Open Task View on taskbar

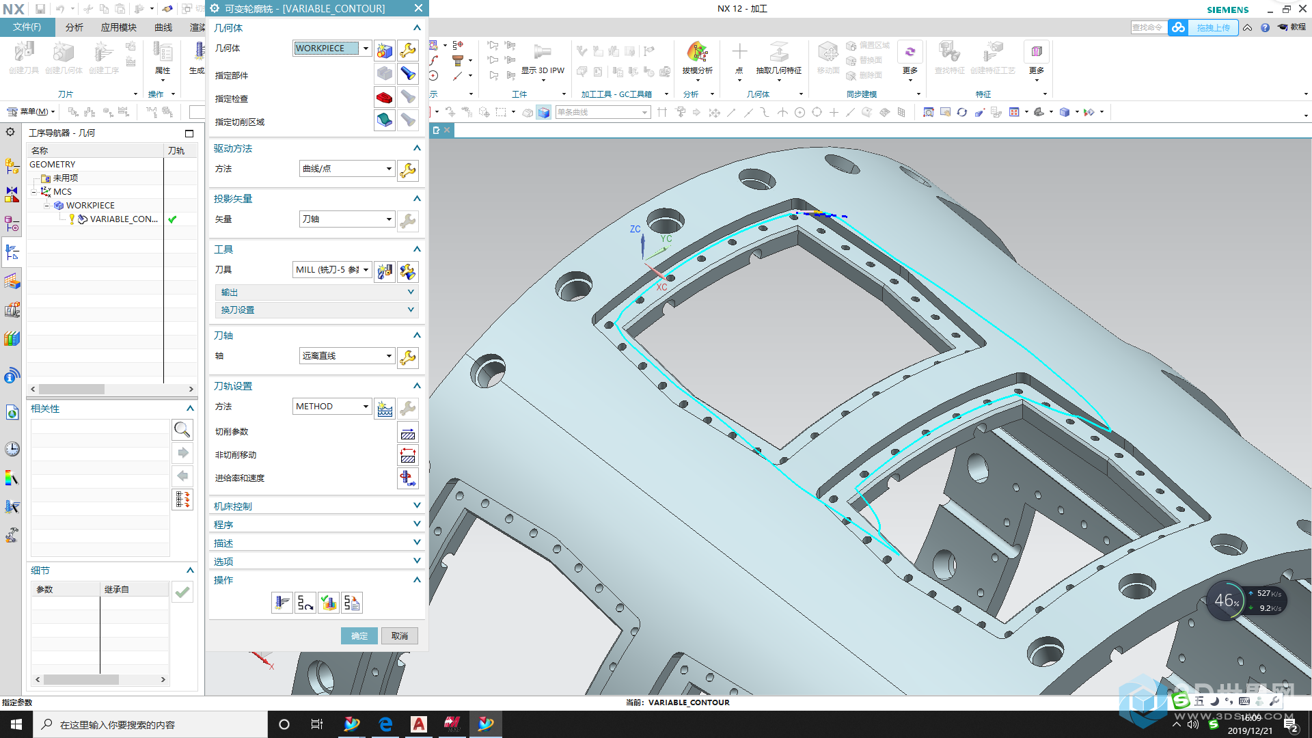[317, 724]
